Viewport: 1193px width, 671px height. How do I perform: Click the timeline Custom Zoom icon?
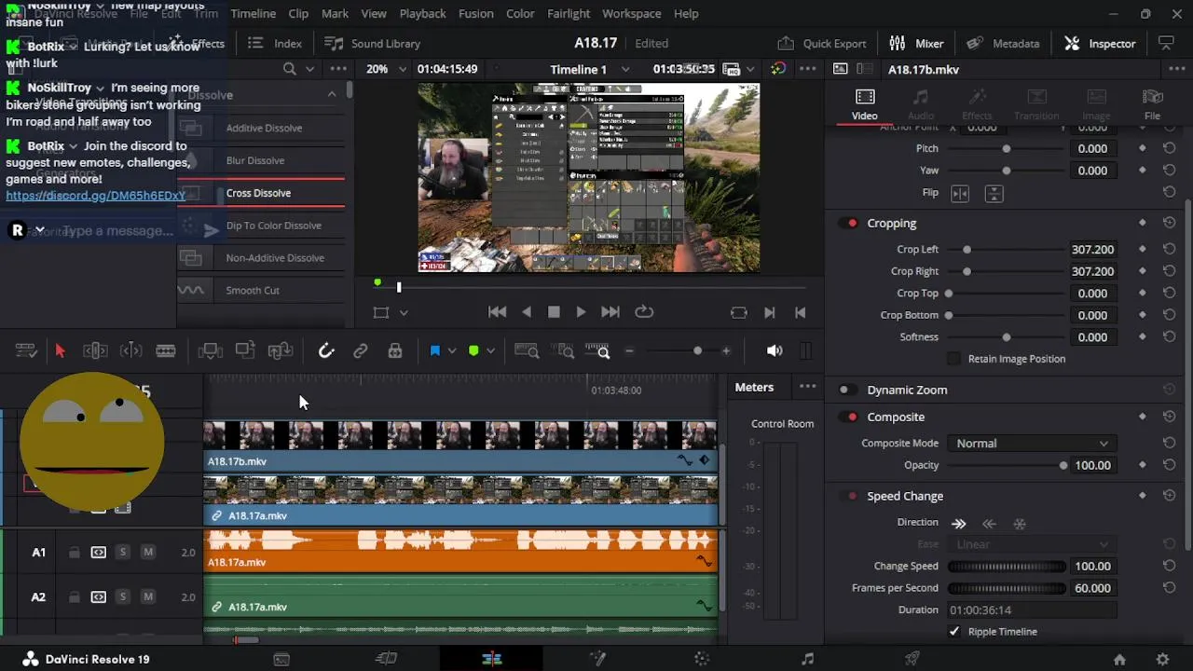pyautogui.click(x=598, y=350)
